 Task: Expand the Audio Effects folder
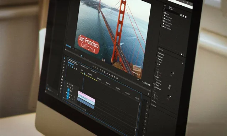(x=162, y=18)
